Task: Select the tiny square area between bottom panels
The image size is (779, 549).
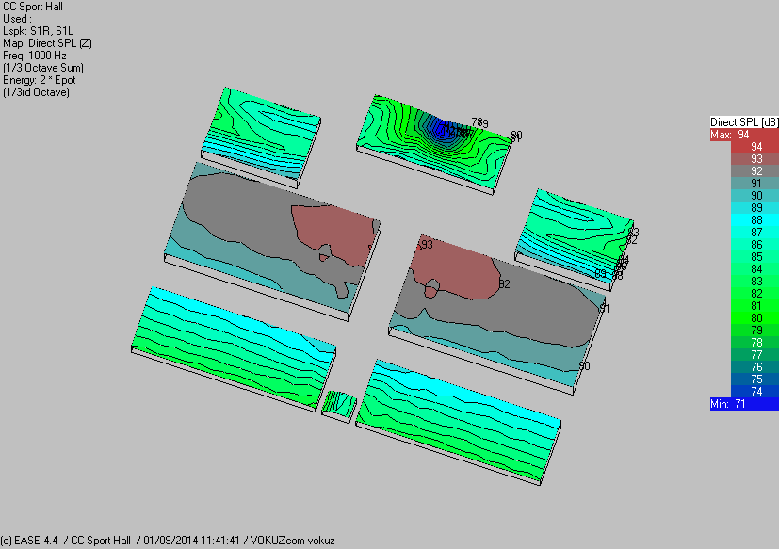Action: click(x=338, y=404)
